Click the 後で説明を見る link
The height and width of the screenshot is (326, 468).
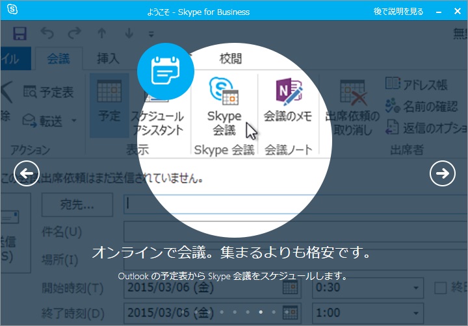click(398, 11)
